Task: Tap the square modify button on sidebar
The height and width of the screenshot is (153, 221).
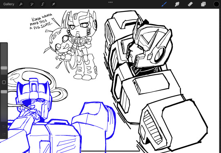Action: [x=4, y=82]
